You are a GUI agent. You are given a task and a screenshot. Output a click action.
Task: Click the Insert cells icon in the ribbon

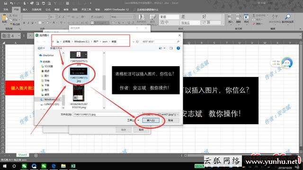point(230,18)
